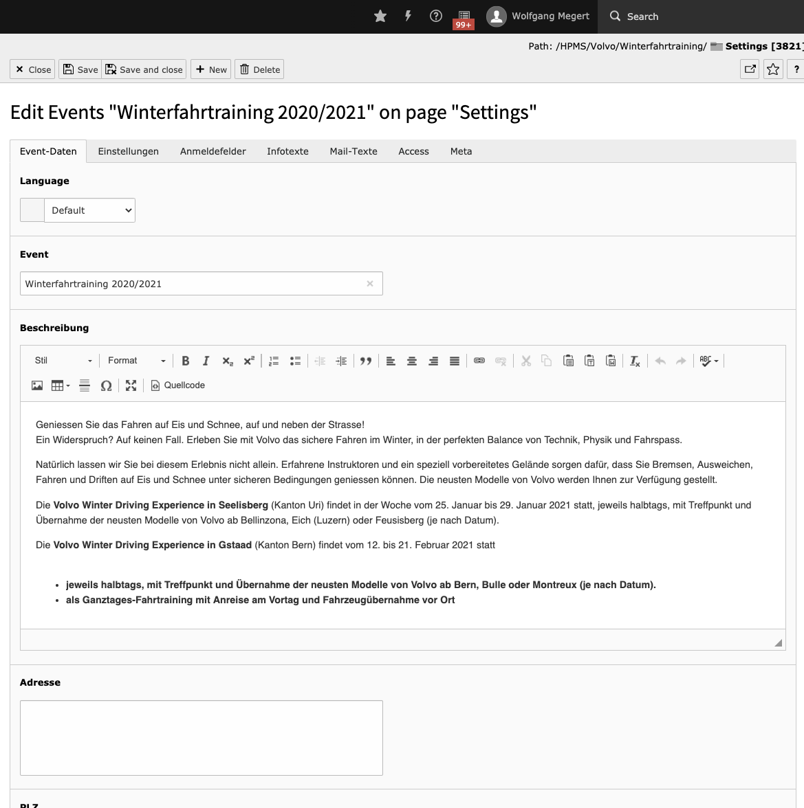Click the Delete button
Viewport: 804px width, 808px height.
tap(259, 69)
